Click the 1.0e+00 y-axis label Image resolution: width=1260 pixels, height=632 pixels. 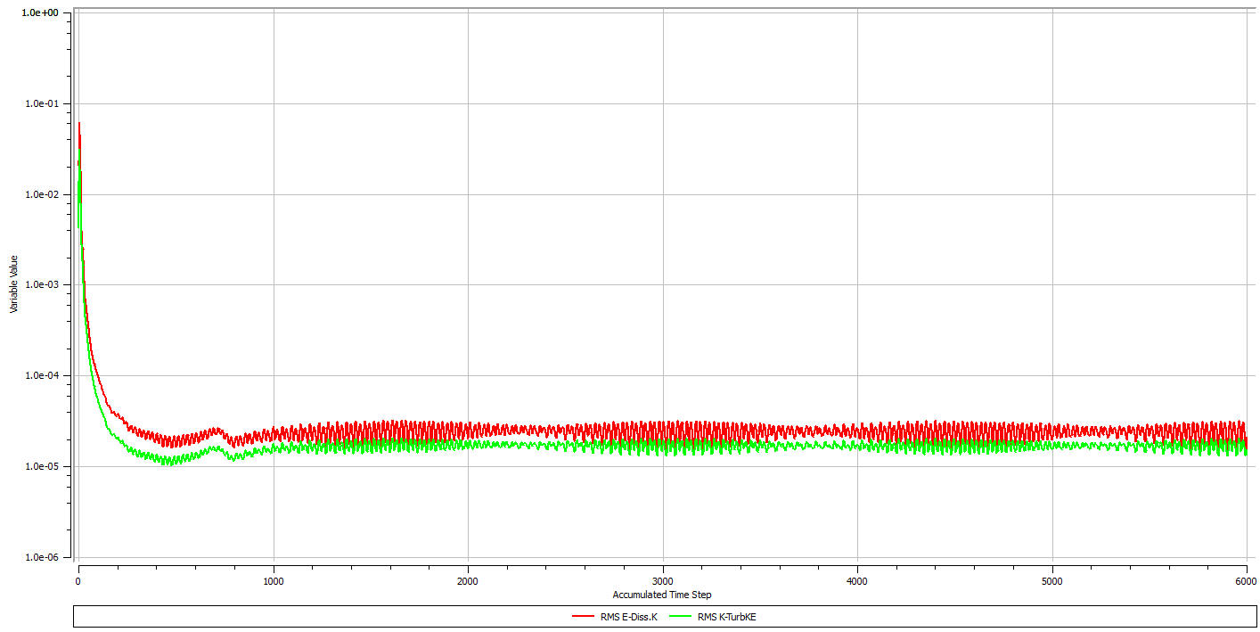click(40, 13)
